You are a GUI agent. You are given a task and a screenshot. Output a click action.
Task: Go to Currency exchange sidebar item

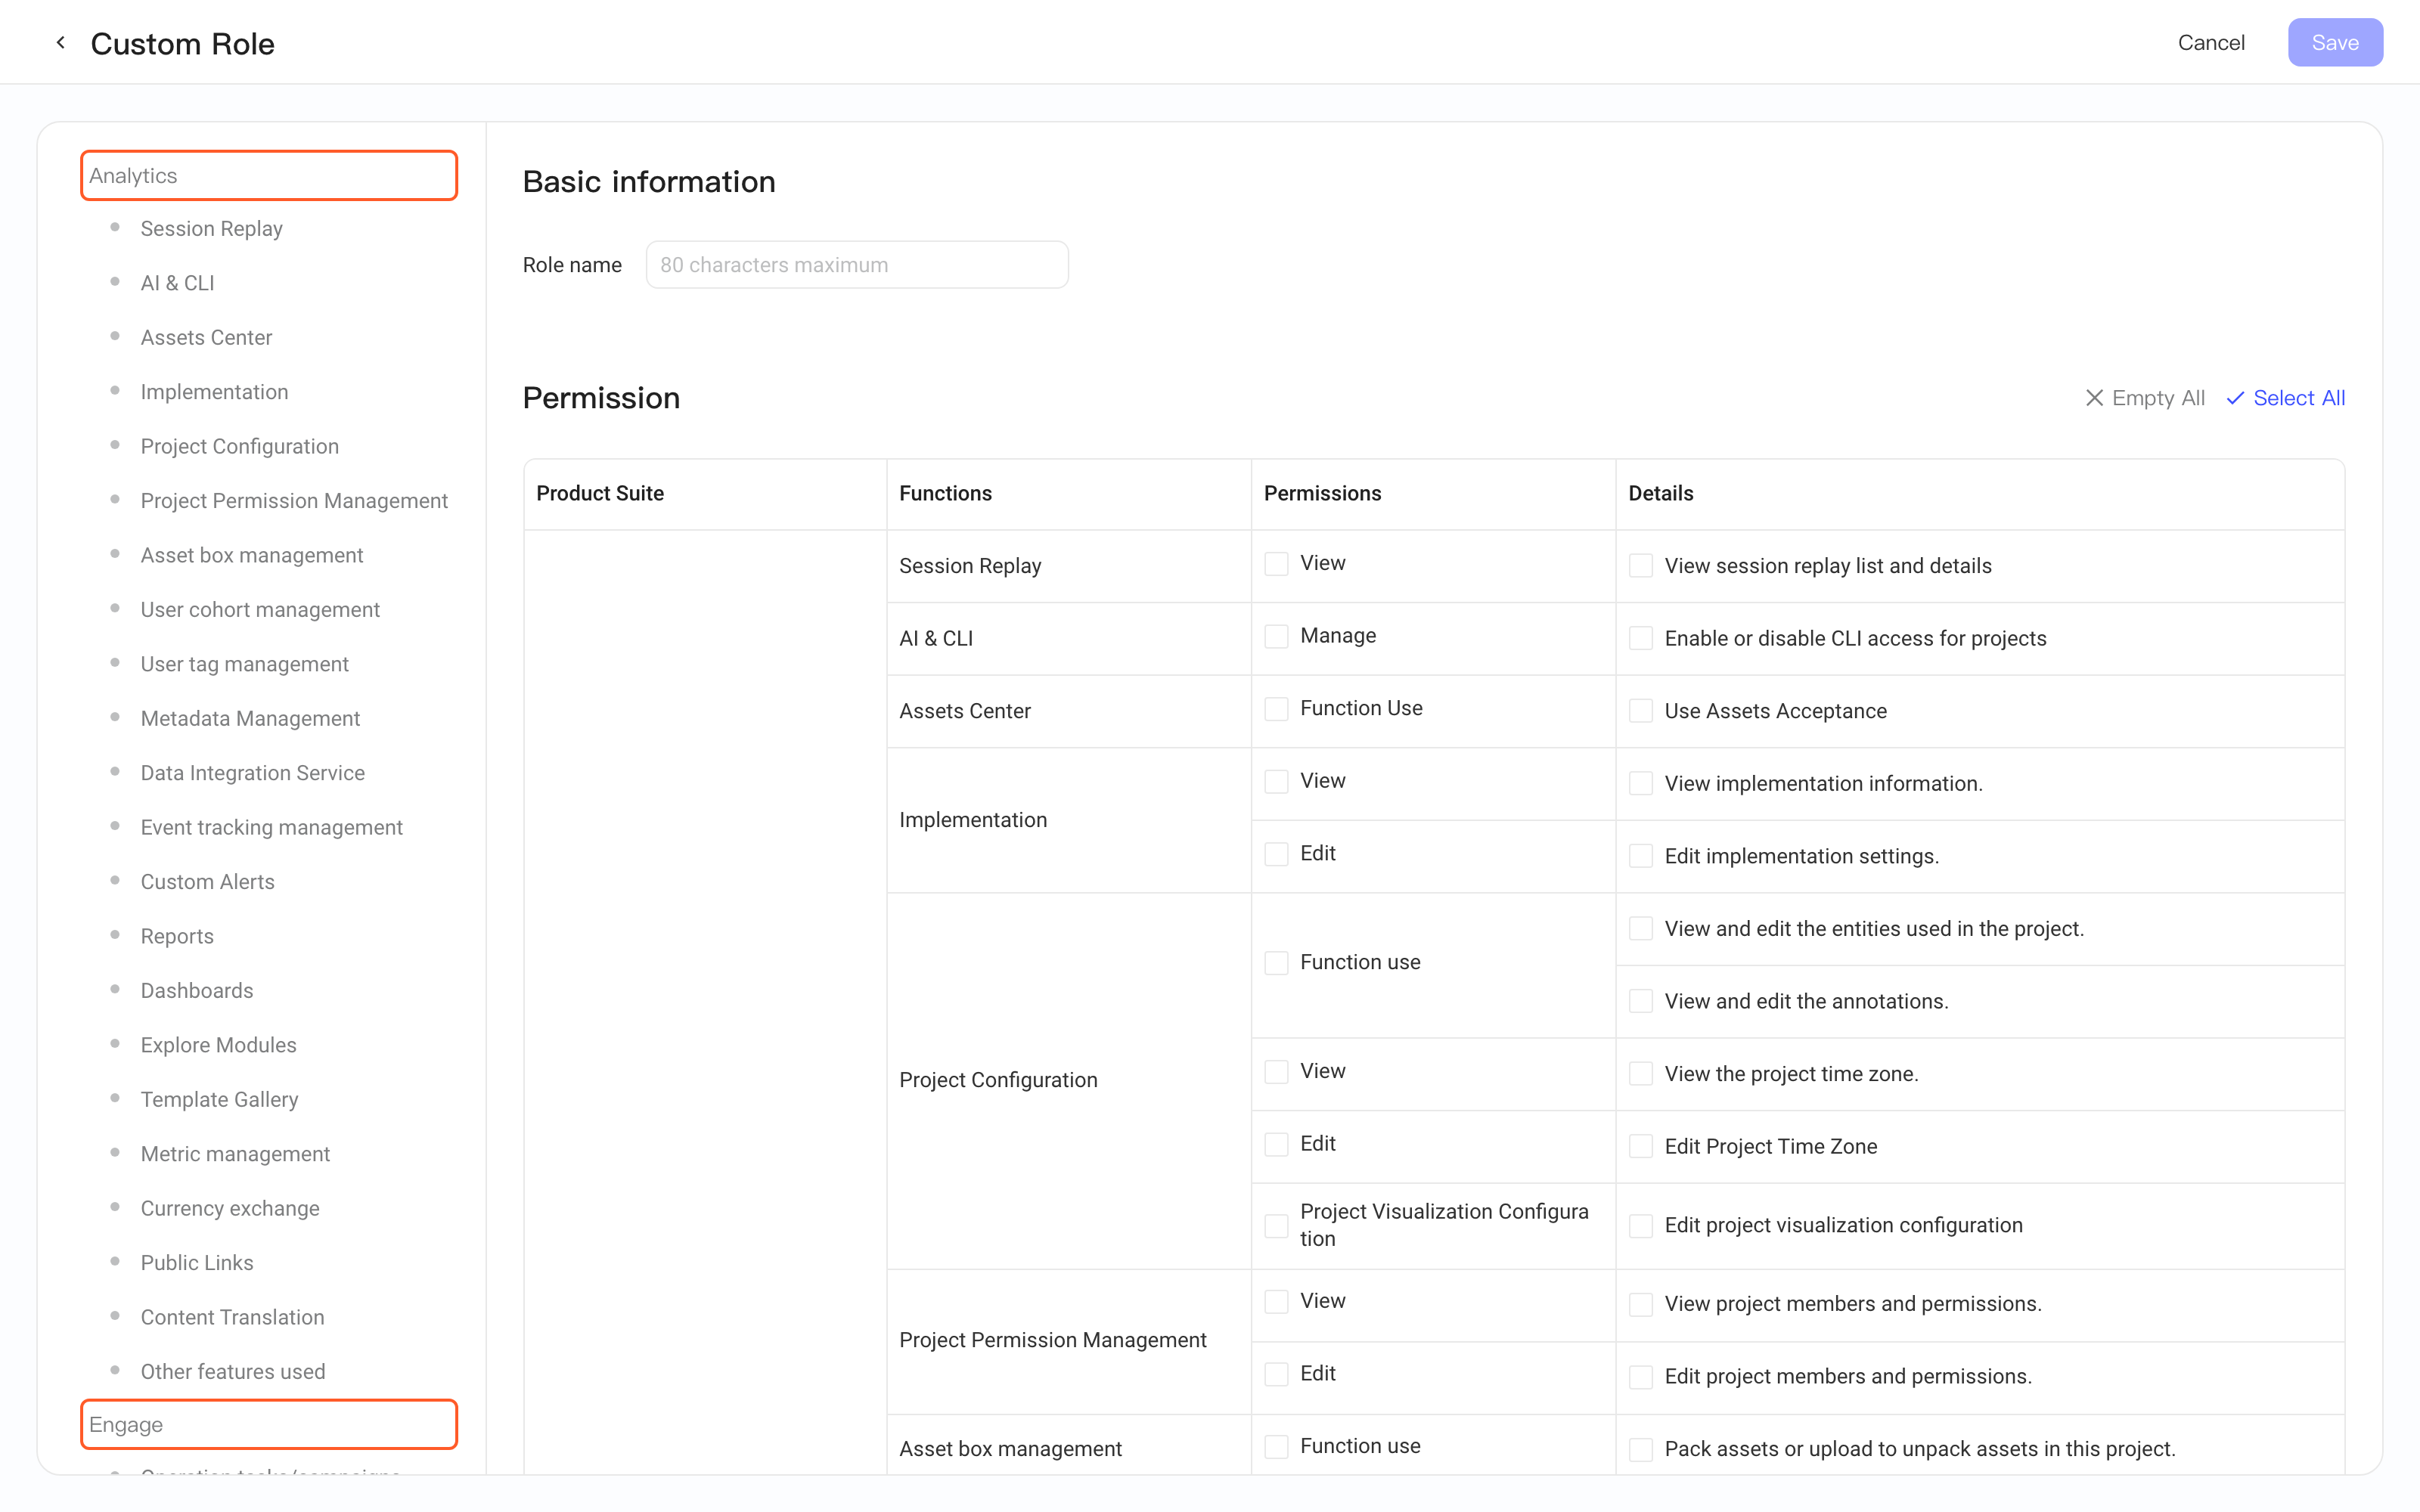tap(230, 1209)
